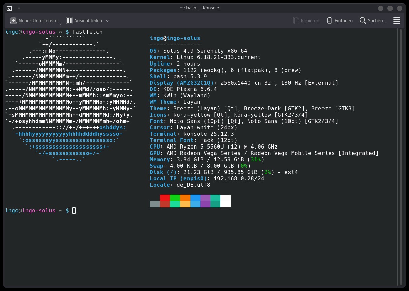The width and height of the screenshot is (409, 291).
Task: Click the 'WM: KWin (Wayland)' line
Action: (180, 95)
